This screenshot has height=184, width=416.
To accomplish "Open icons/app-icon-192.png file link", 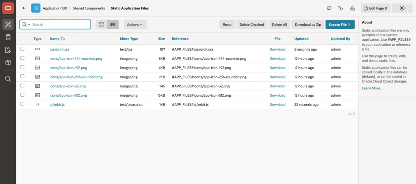I will click(68, 68).
